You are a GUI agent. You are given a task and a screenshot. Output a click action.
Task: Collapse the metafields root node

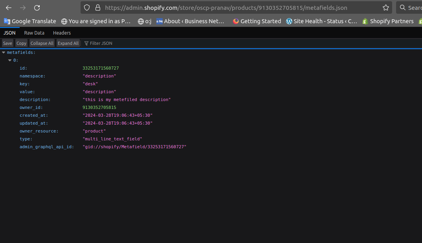4,52
